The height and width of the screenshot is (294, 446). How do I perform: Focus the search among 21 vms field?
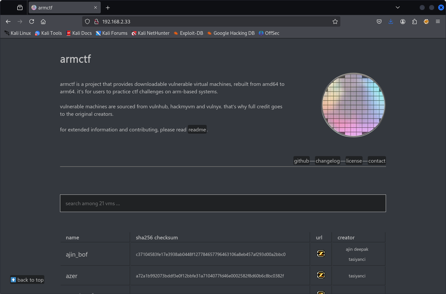[223, 203]
